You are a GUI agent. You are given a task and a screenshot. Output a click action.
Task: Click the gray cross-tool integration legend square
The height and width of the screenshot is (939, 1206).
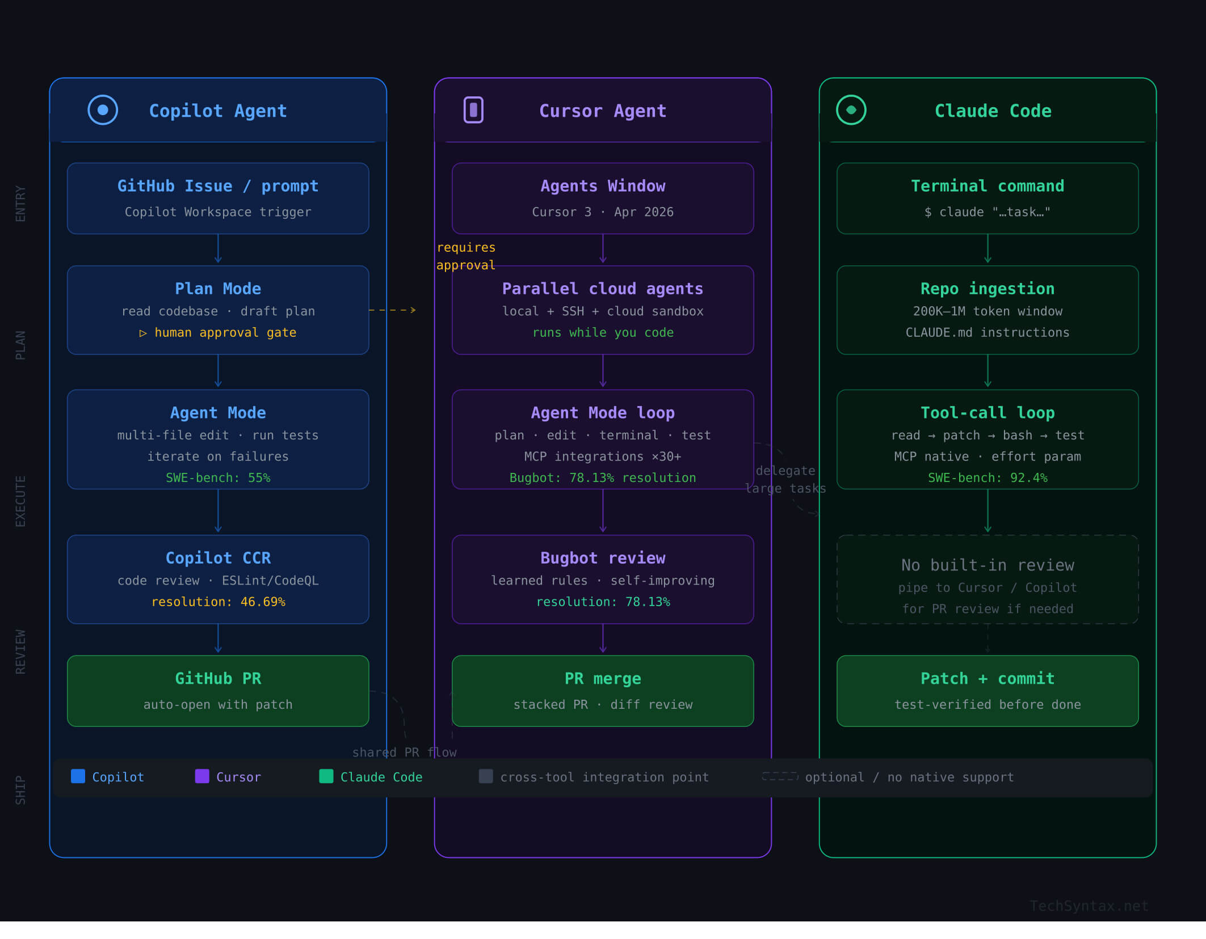pyautogui.click(x=486, y=776)
